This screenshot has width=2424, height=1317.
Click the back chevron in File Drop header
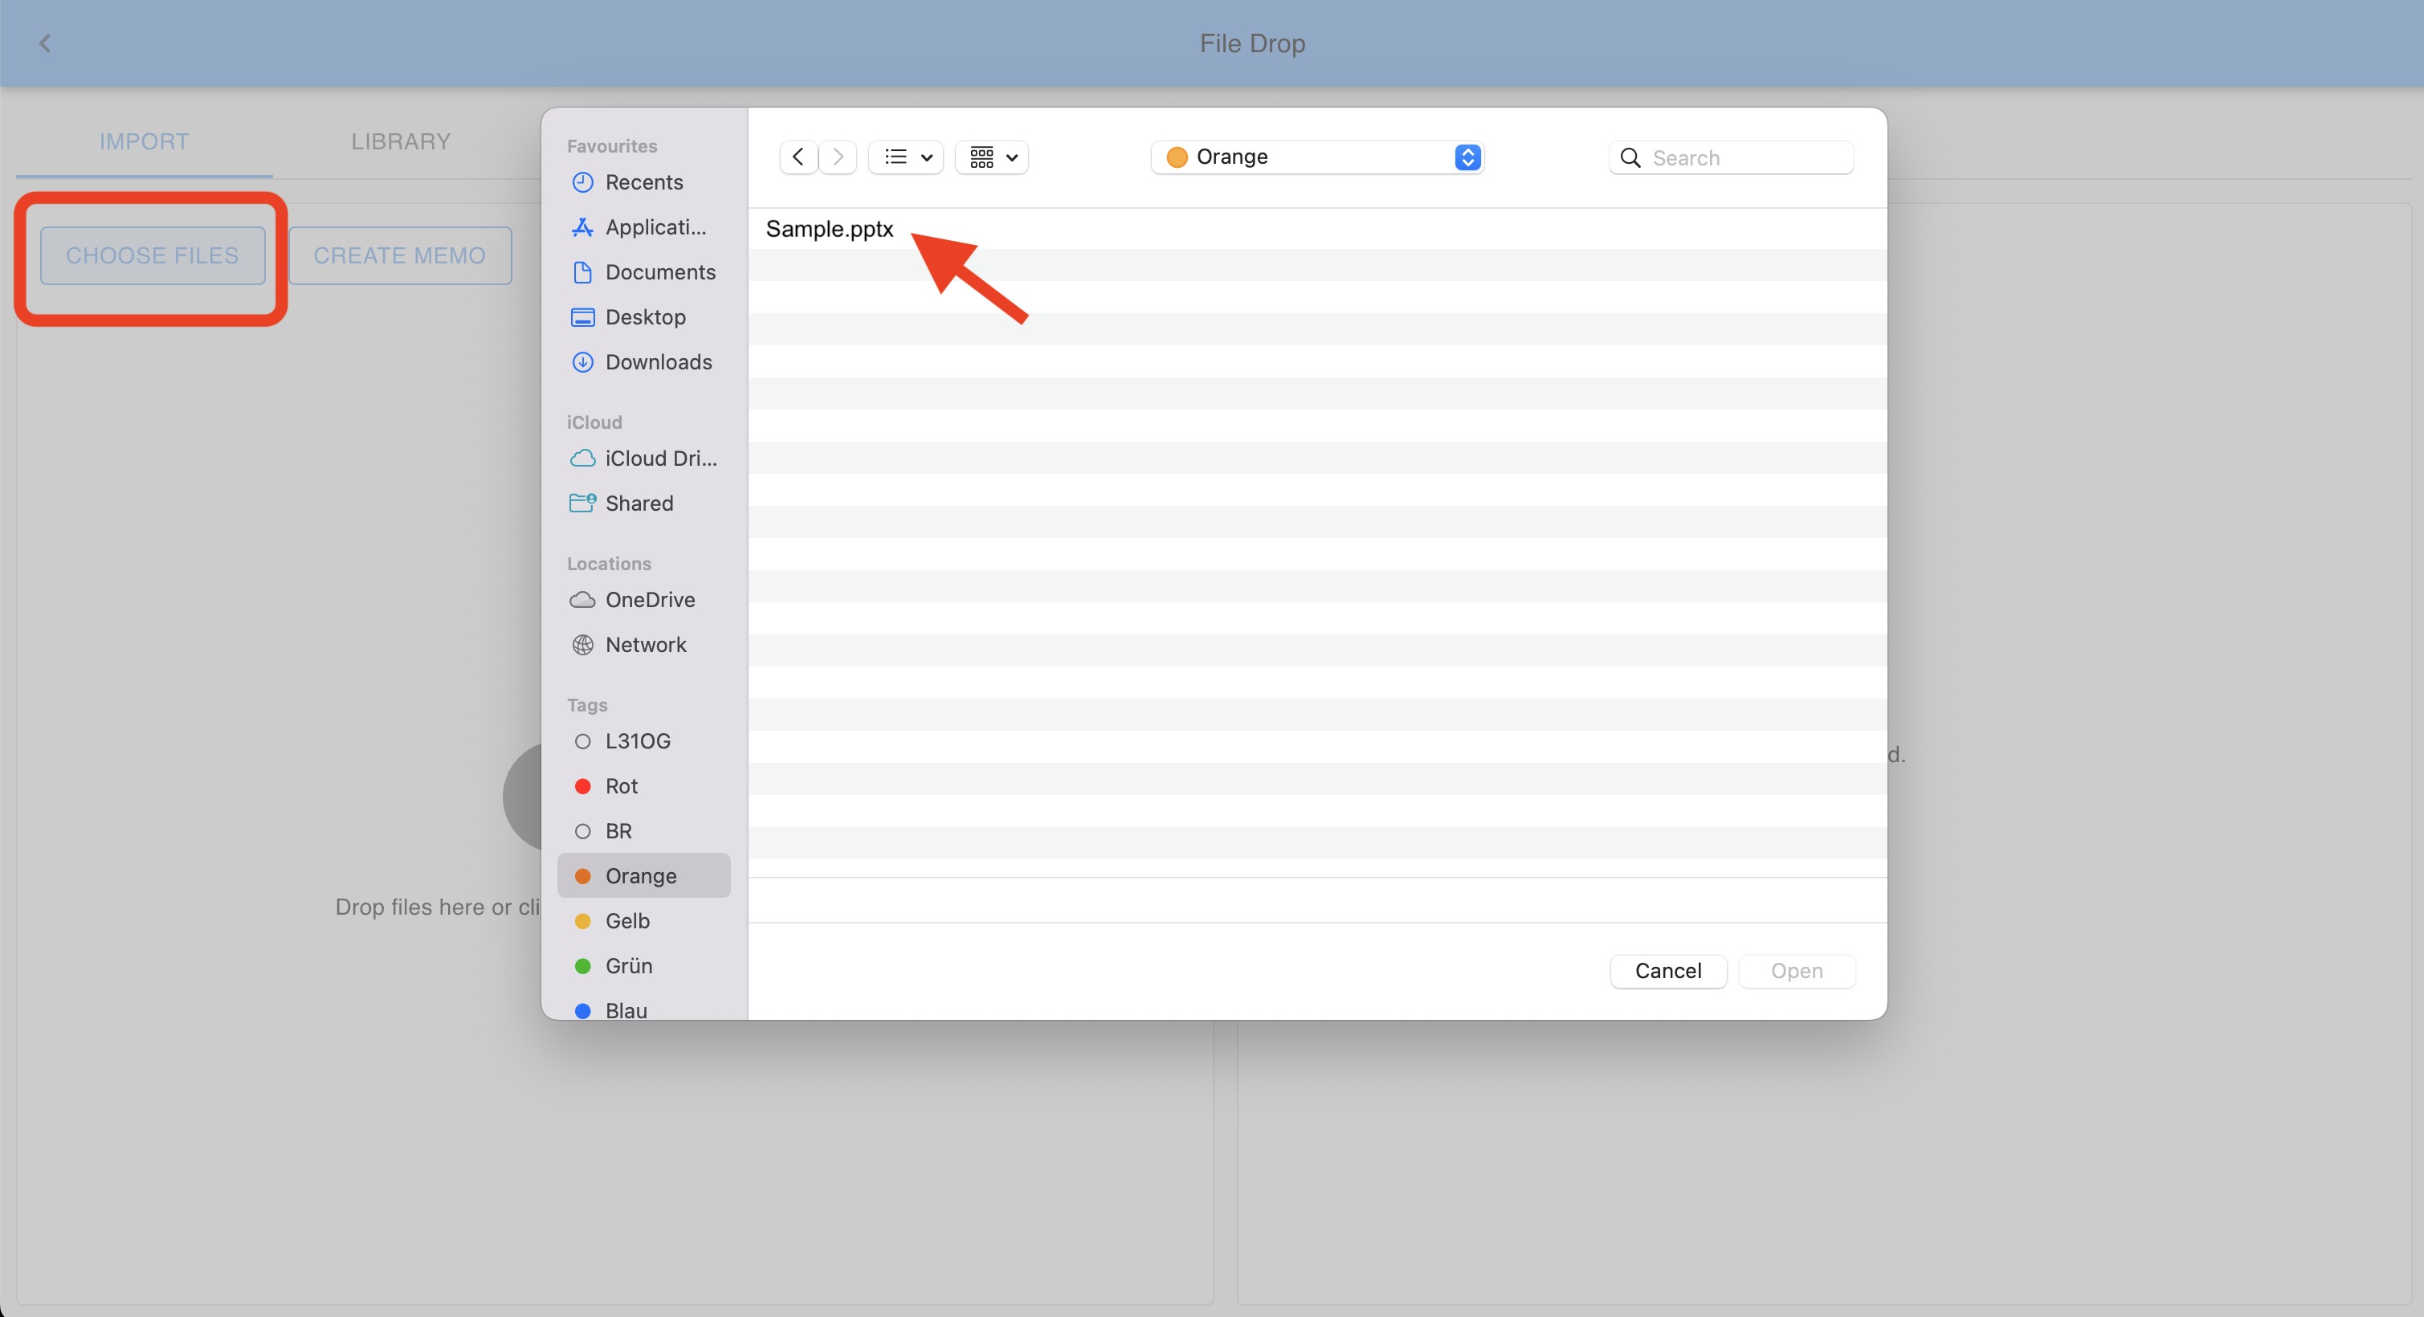(44, 43)
